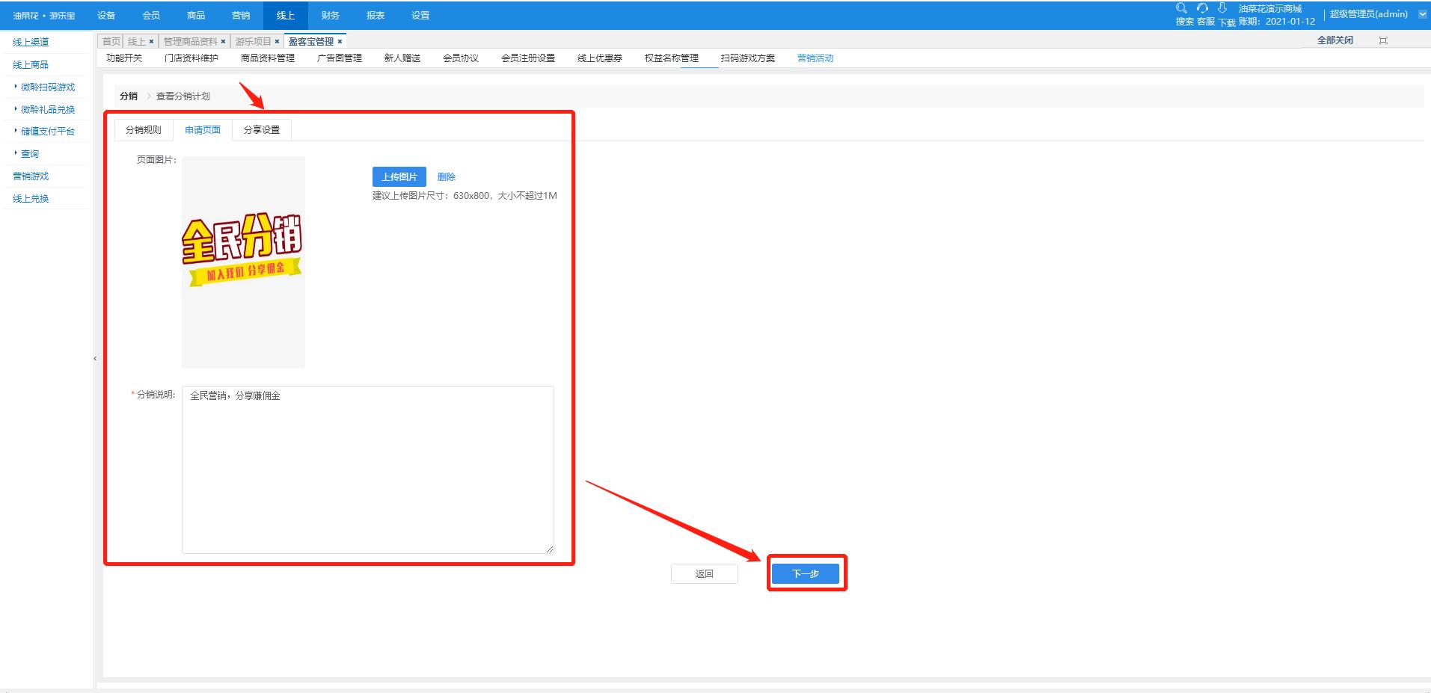1431x693 pixels.
Task: Expand 微聆礼品兑换 in the sidebar
Action: tap(47, 110)
